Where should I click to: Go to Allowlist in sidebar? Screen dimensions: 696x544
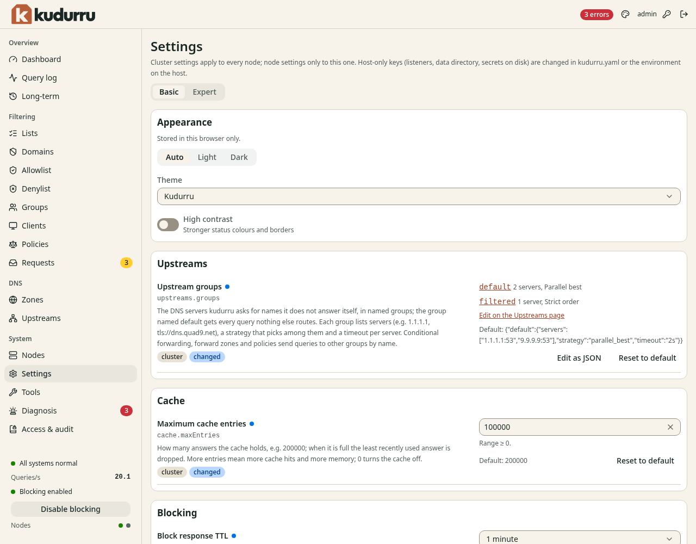pos(71,170)
